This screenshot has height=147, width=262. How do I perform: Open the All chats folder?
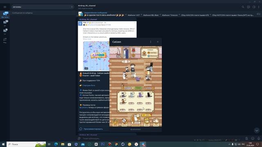pos(5,15)
